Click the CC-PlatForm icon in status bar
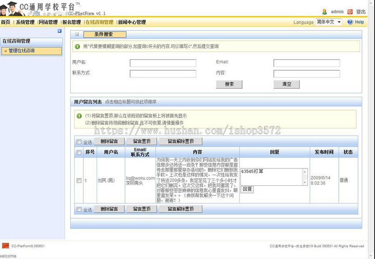Screen dimensions: 375x259 pyautogui.click(x=5, y=245)
